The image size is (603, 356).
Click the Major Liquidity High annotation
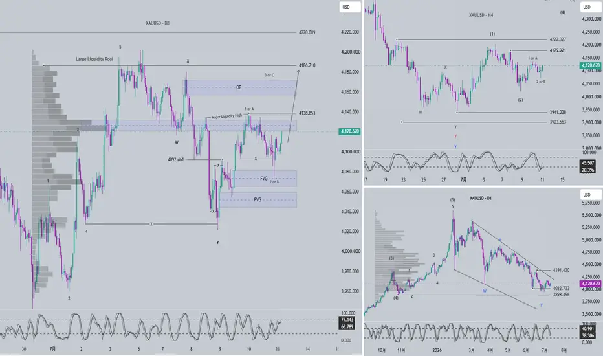227,117
